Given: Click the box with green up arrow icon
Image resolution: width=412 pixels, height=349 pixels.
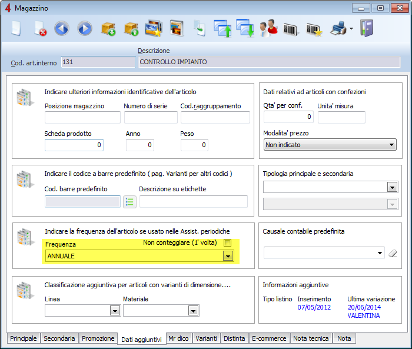Looking at the screenshot, I should tap(131, 28).
